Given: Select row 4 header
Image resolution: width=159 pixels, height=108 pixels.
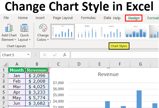Looking at the screenshot, I should pyautogui.click(x=4, y=87).
